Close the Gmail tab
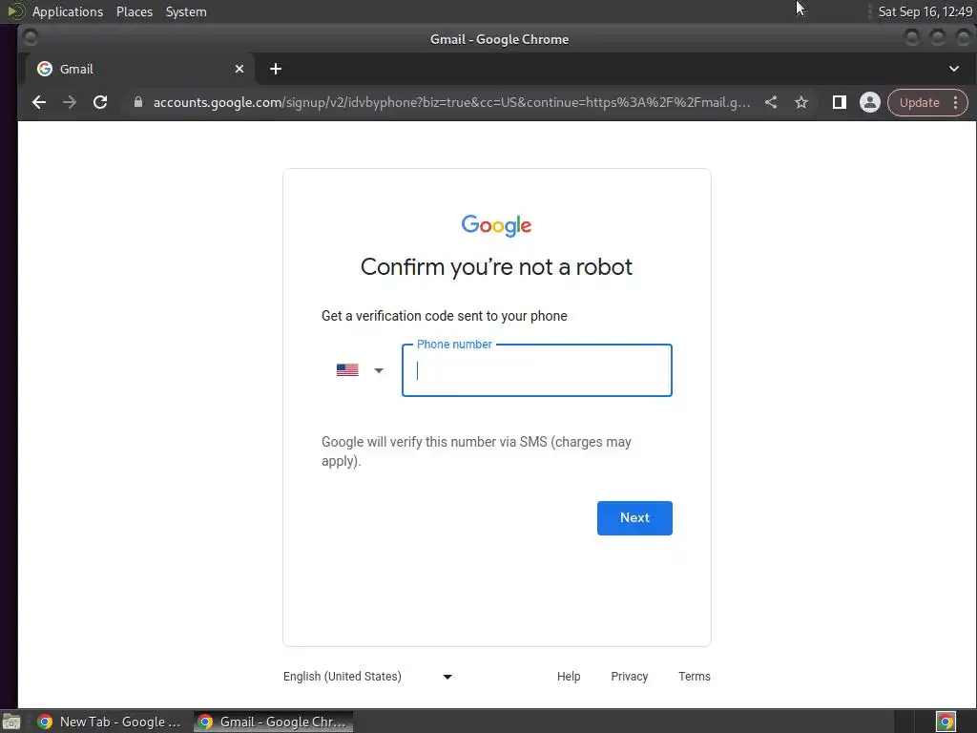 pyautogui.click(x=239, y=69)
